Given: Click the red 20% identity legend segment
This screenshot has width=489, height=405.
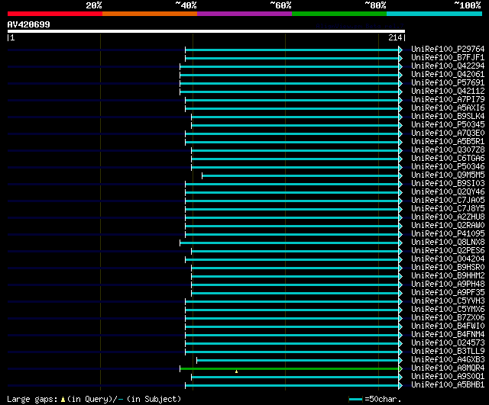Looking at the screenshot, I should click(x=55, y=14).
